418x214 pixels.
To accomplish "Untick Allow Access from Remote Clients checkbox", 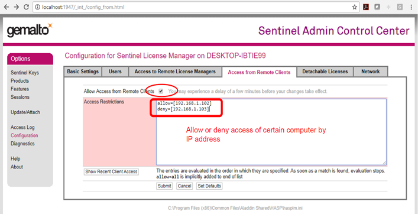I will [x=161, y=91].
